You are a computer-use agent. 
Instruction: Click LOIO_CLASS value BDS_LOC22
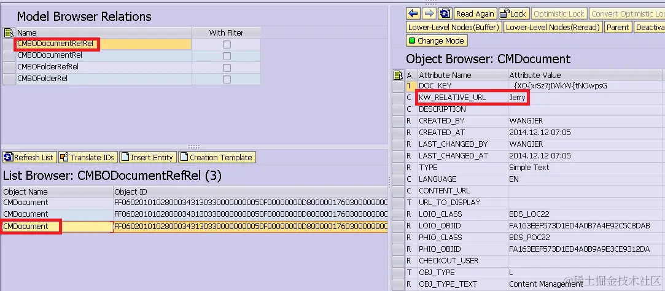point(528,214)
